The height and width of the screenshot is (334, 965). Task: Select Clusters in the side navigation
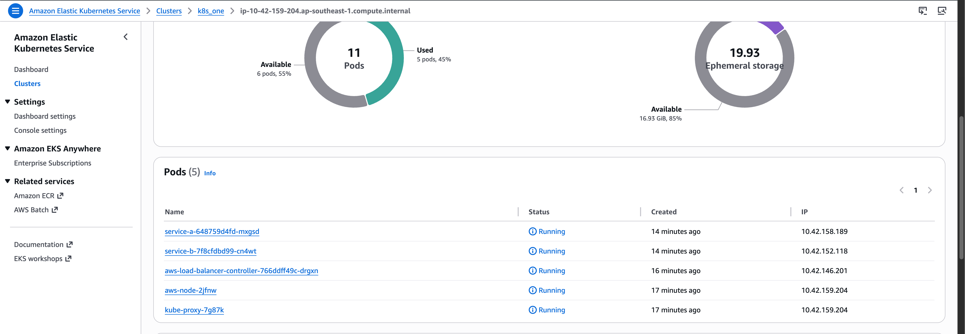tap(27, 83)
